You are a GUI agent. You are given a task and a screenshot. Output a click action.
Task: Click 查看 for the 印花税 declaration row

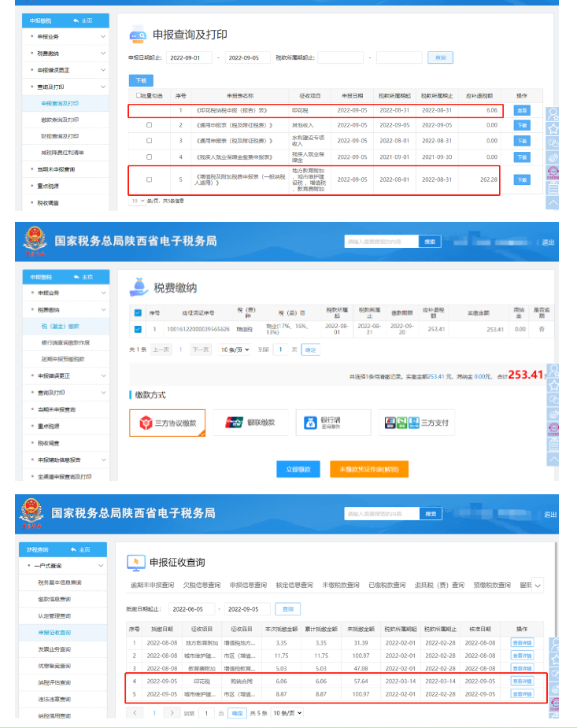pyautogui.click(x=522, y=111)
